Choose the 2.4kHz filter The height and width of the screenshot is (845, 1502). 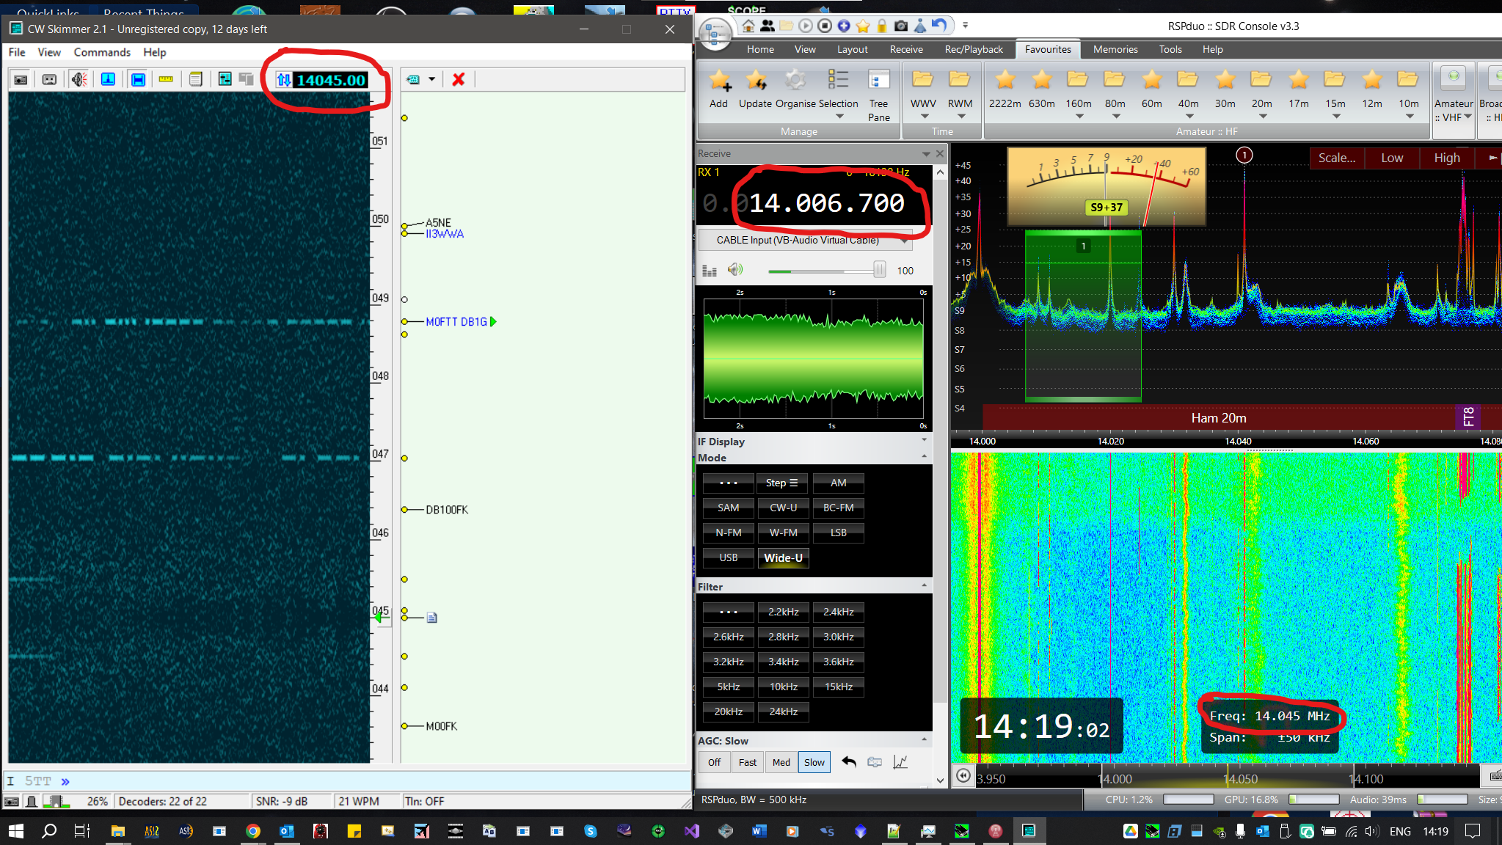point(838,612)
